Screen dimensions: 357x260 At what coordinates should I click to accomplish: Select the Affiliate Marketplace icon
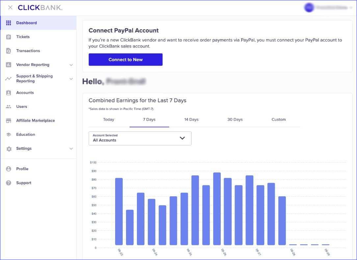tap(9, 120)
